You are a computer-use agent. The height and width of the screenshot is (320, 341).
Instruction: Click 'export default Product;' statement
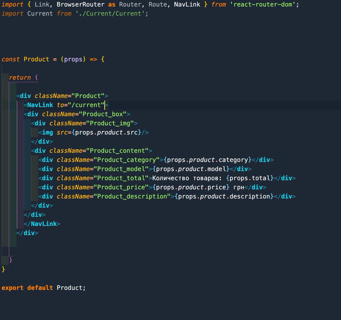pyautogui.click(x=44, y=288)
